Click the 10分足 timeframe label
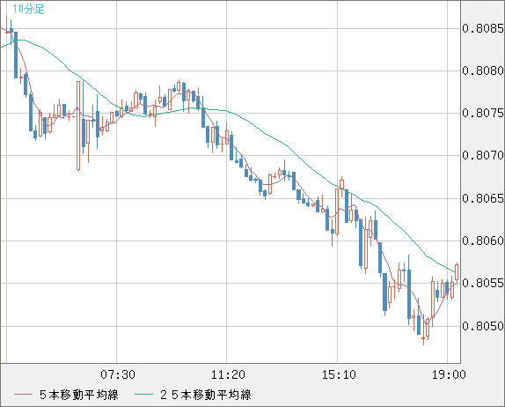The image size is (505, 407). [x=28, y=9]
